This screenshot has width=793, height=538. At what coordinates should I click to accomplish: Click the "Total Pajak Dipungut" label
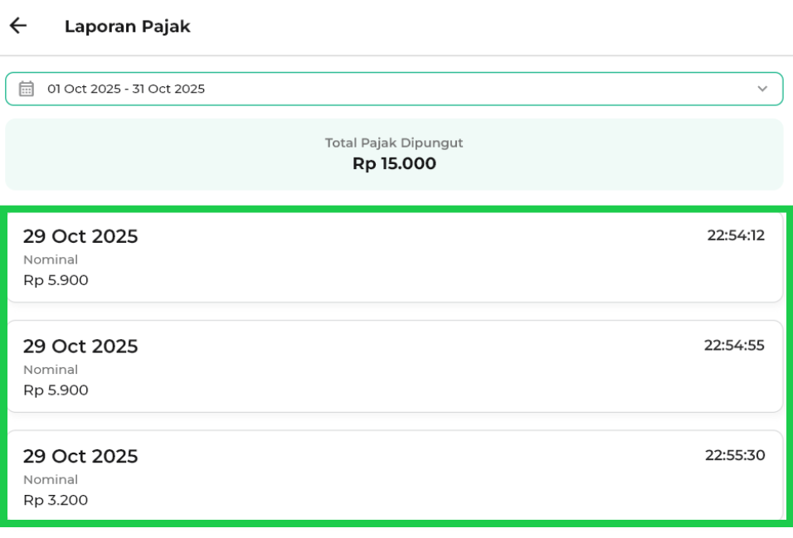pos(394,143)
